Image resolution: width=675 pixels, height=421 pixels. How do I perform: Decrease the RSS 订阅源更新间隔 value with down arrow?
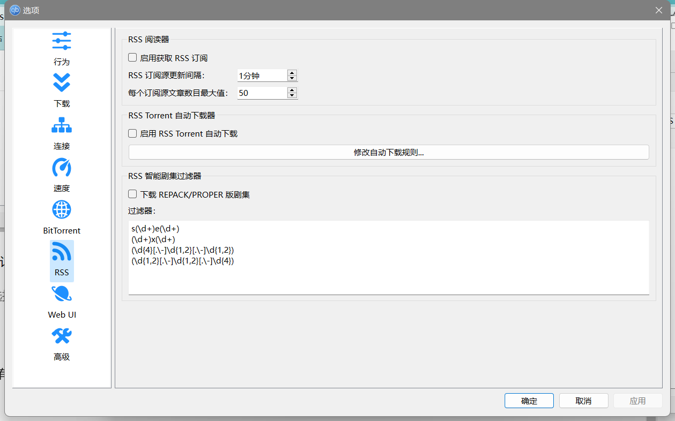click(x=292, y=79)
